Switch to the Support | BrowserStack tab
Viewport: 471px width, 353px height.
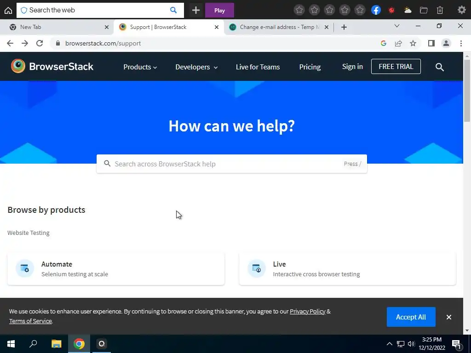pyautogui.click(x=169, y=27)
